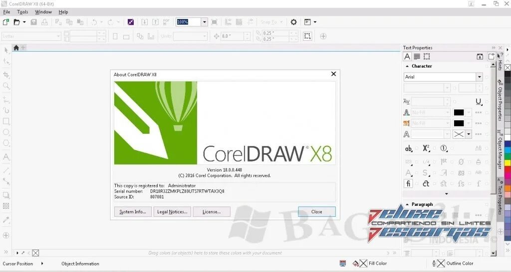Collapse the Character section

[x=407, y=66]
